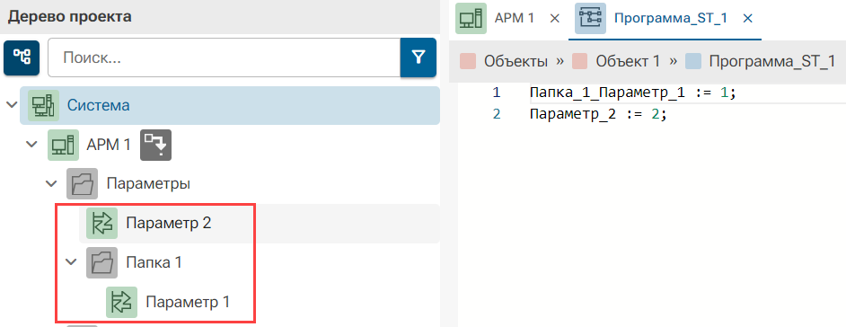Open Объект 1 in the breadcrumb
846x327 pixels.
click(x=628, y=61)
